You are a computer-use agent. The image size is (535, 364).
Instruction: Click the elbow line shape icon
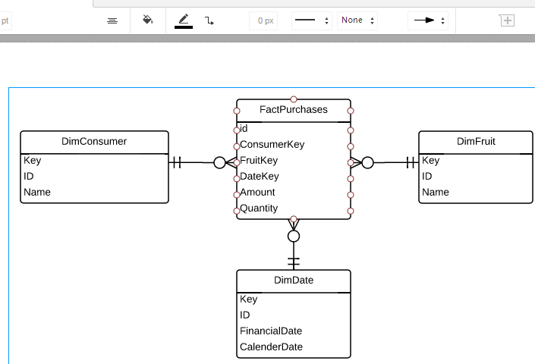point(209,21)
